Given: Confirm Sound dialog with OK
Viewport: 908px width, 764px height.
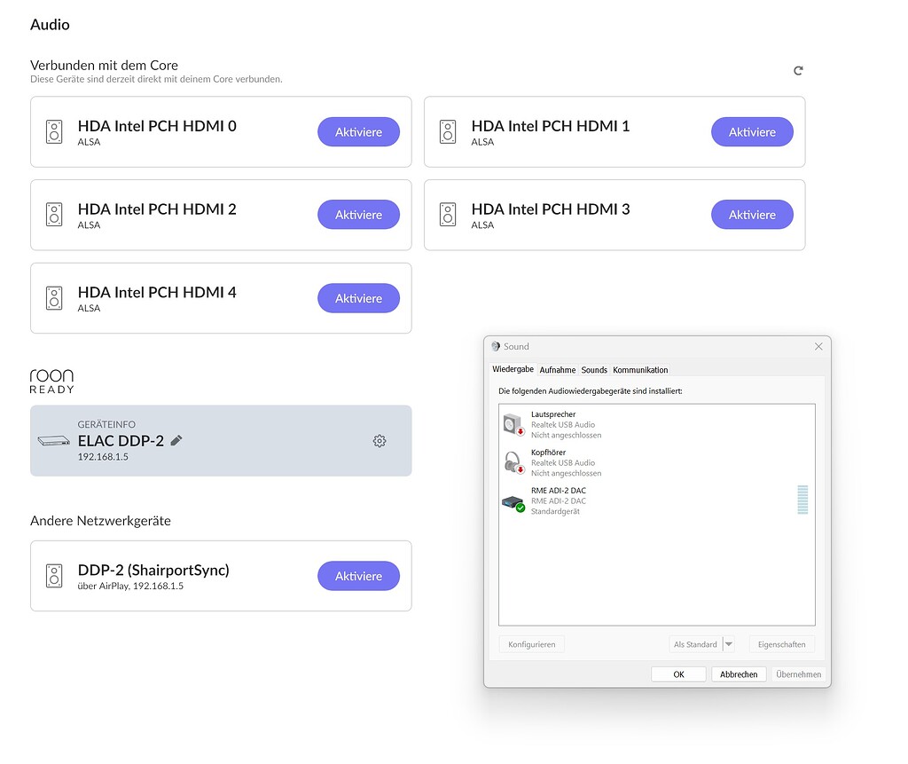Looking at the screenshot, I should (678, 674).
